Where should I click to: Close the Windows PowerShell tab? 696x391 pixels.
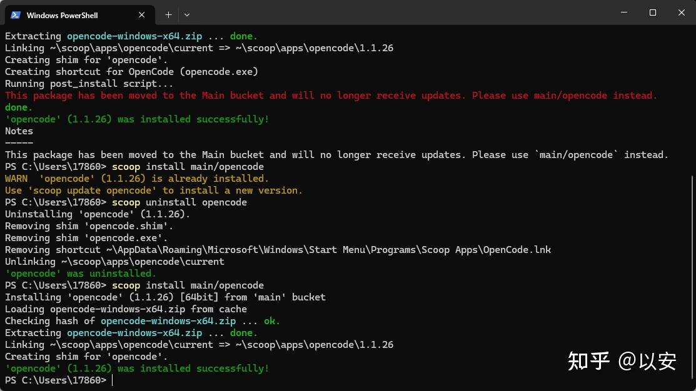point(141,15)
